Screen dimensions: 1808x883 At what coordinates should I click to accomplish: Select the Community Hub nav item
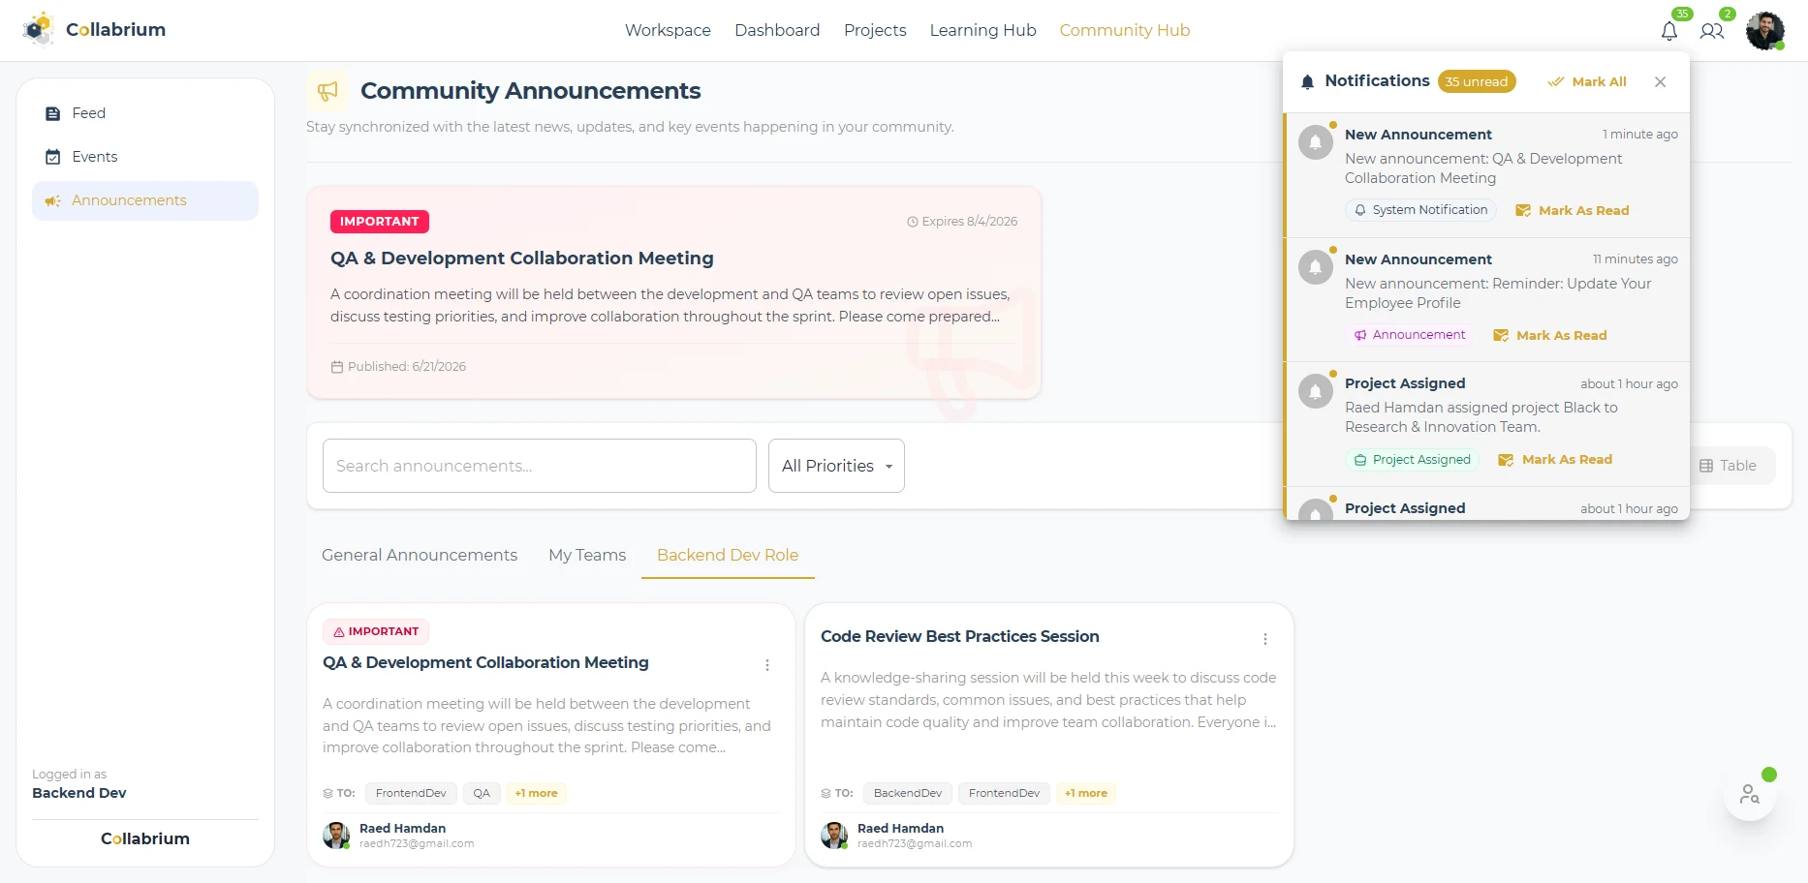[x=1124, y=30]
